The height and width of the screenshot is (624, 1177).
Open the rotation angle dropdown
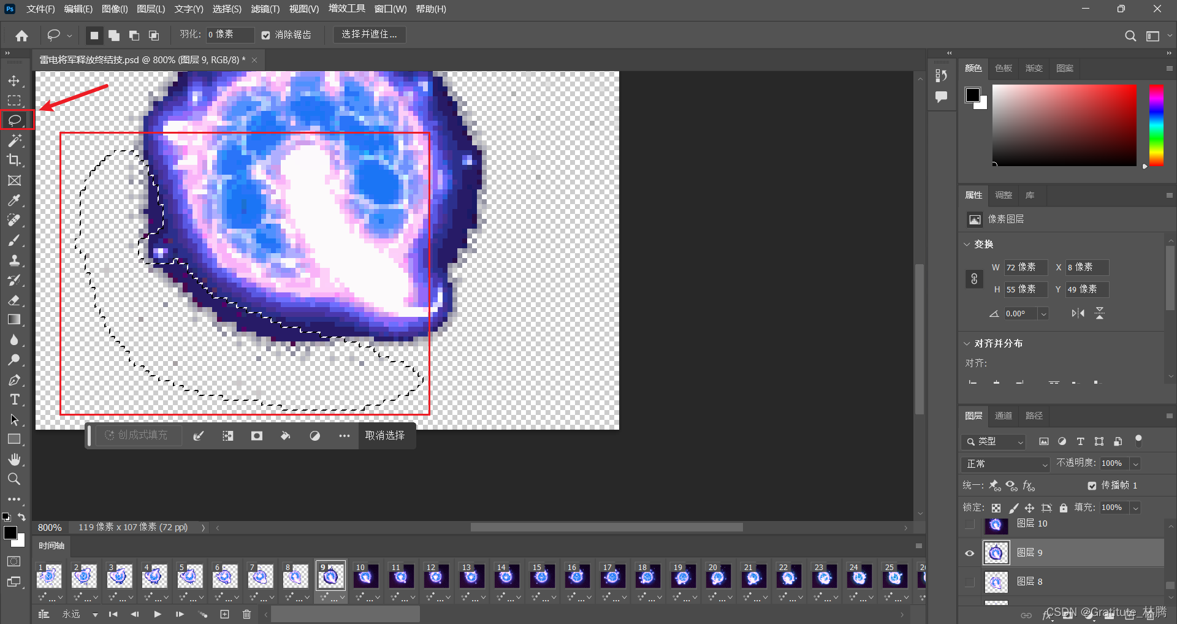point(1043,314)
